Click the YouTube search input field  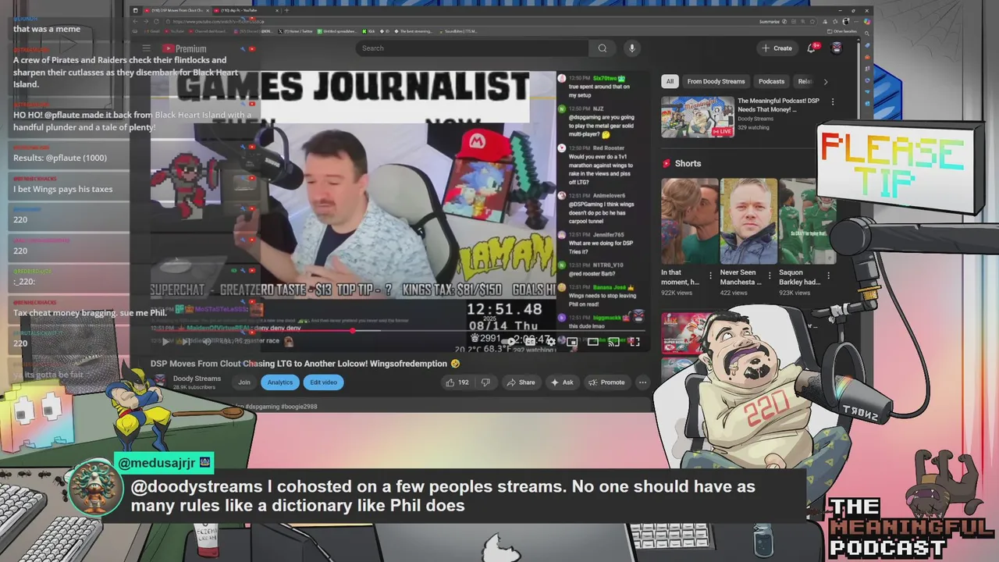tap(472, 48)
